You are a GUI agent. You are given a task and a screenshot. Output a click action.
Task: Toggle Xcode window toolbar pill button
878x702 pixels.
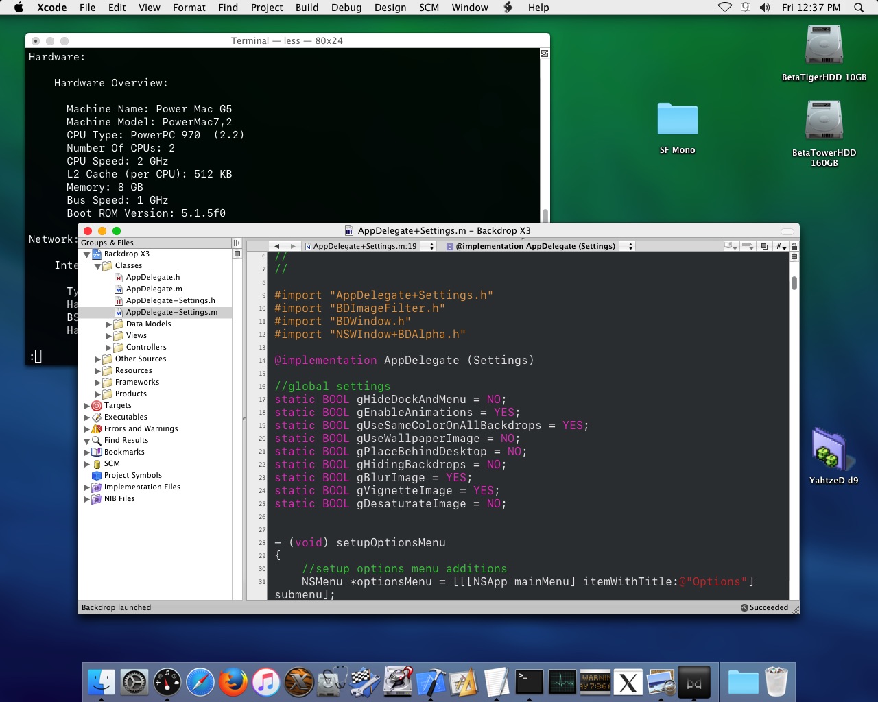coord(787,231)
